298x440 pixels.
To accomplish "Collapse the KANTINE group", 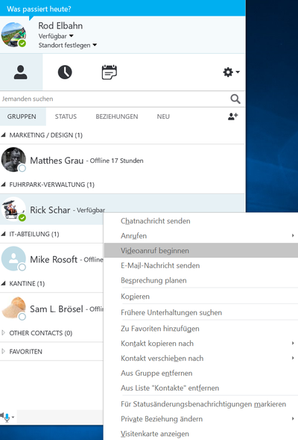I will click(x=4, y=283).
